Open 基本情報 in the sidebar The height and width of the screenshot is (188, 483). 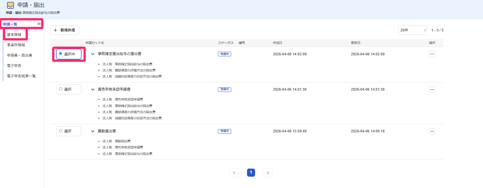click(14, 35)
